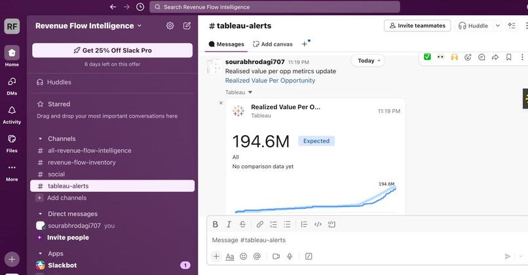Collapse the Direct messages section

41,214
